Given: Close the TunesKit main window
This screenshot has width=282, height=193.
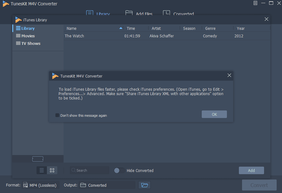Looking at the screenshot, I should pos(279,3).
